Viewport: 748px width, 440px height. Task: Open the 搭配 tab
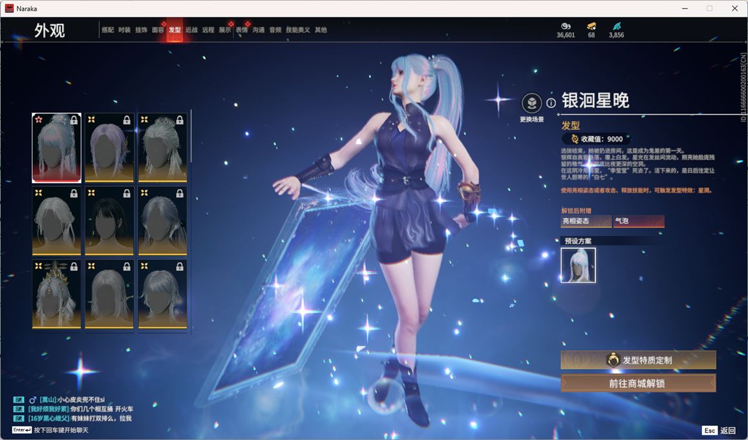pos(108,30)
